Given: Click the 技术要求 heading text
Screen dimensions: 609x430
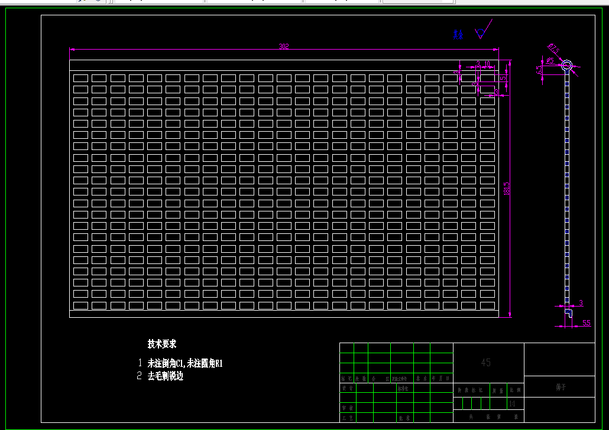Looking at the screenshot, I should 162,344.
